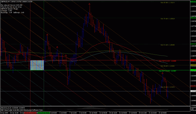The image size is (196, 114).
Task: Click the green highlighted date label on time axis
Action: click(44, 113)
